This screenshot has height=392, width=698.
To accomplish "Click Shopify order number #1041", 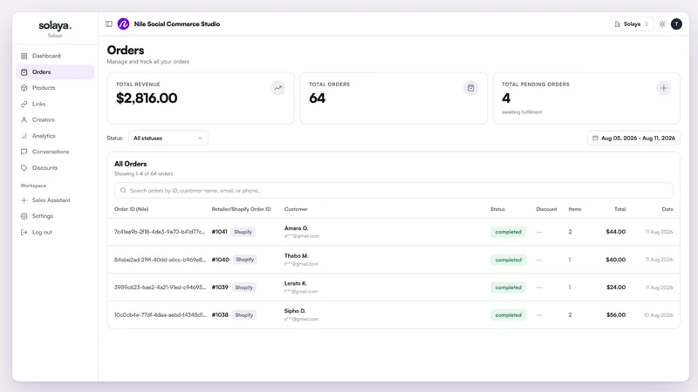I will click(x=220, y=232).
